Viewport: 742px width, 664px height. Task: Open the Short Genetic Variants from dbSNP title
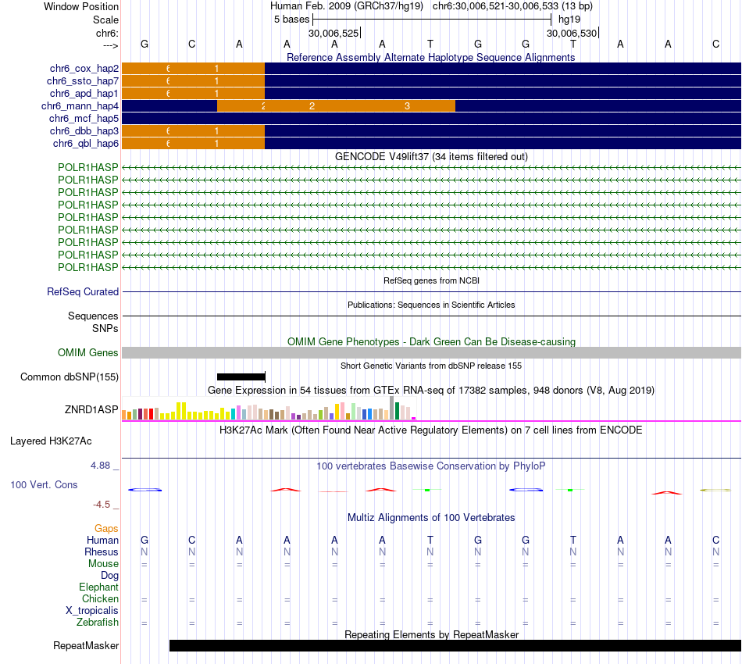click(430, 366)
